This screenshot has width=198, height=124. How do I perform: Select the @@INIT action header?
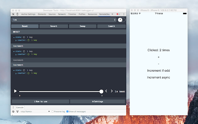(68, 32)
